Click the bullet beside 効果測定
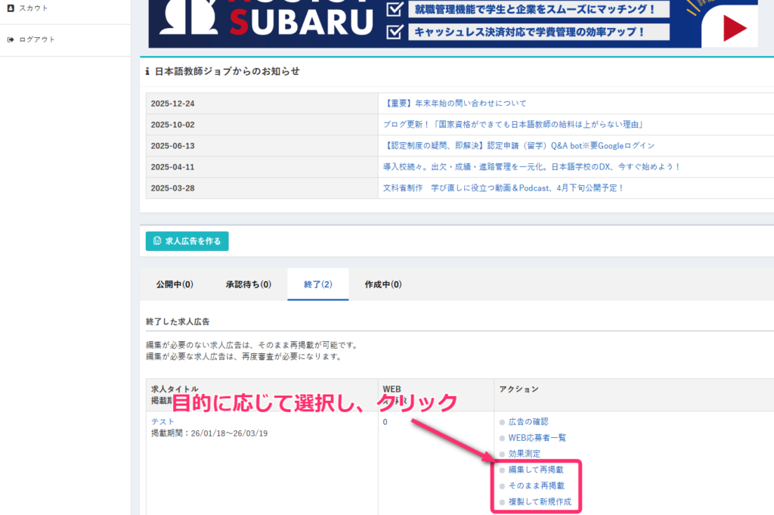 [x=501, y=454]
